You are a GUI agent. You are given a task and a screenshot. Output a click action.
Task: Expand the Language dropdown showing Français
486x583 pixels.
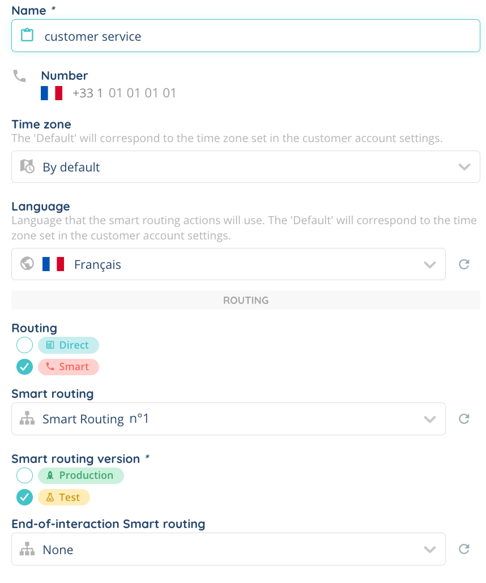coord(429,264)
